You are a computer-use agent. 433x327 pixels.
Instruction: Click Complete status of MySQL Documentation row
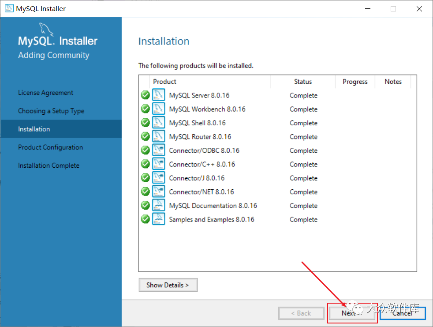(303, 206)
